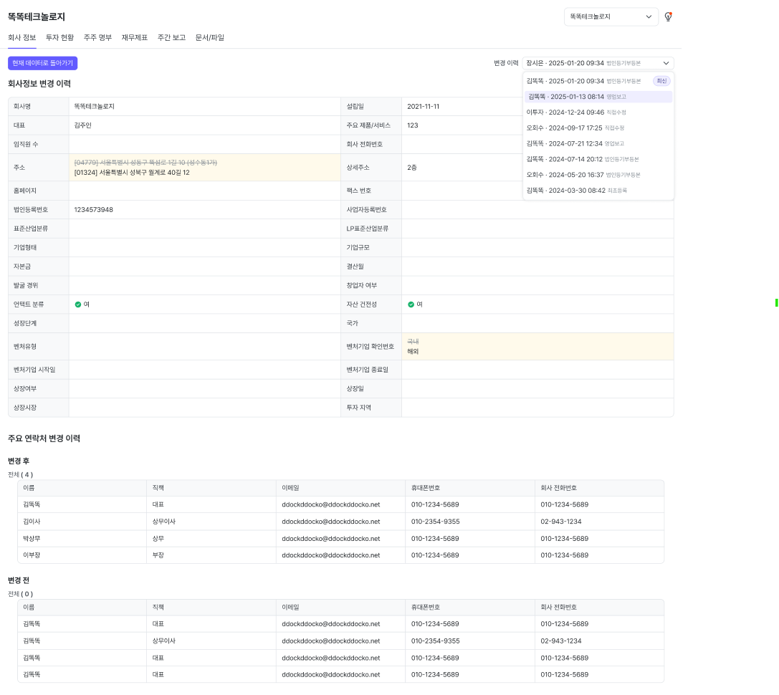Go to the 재무제표 tab
The height and width of the screenshot is (695, 779).
pyautogui.click(x=135, y=37)
